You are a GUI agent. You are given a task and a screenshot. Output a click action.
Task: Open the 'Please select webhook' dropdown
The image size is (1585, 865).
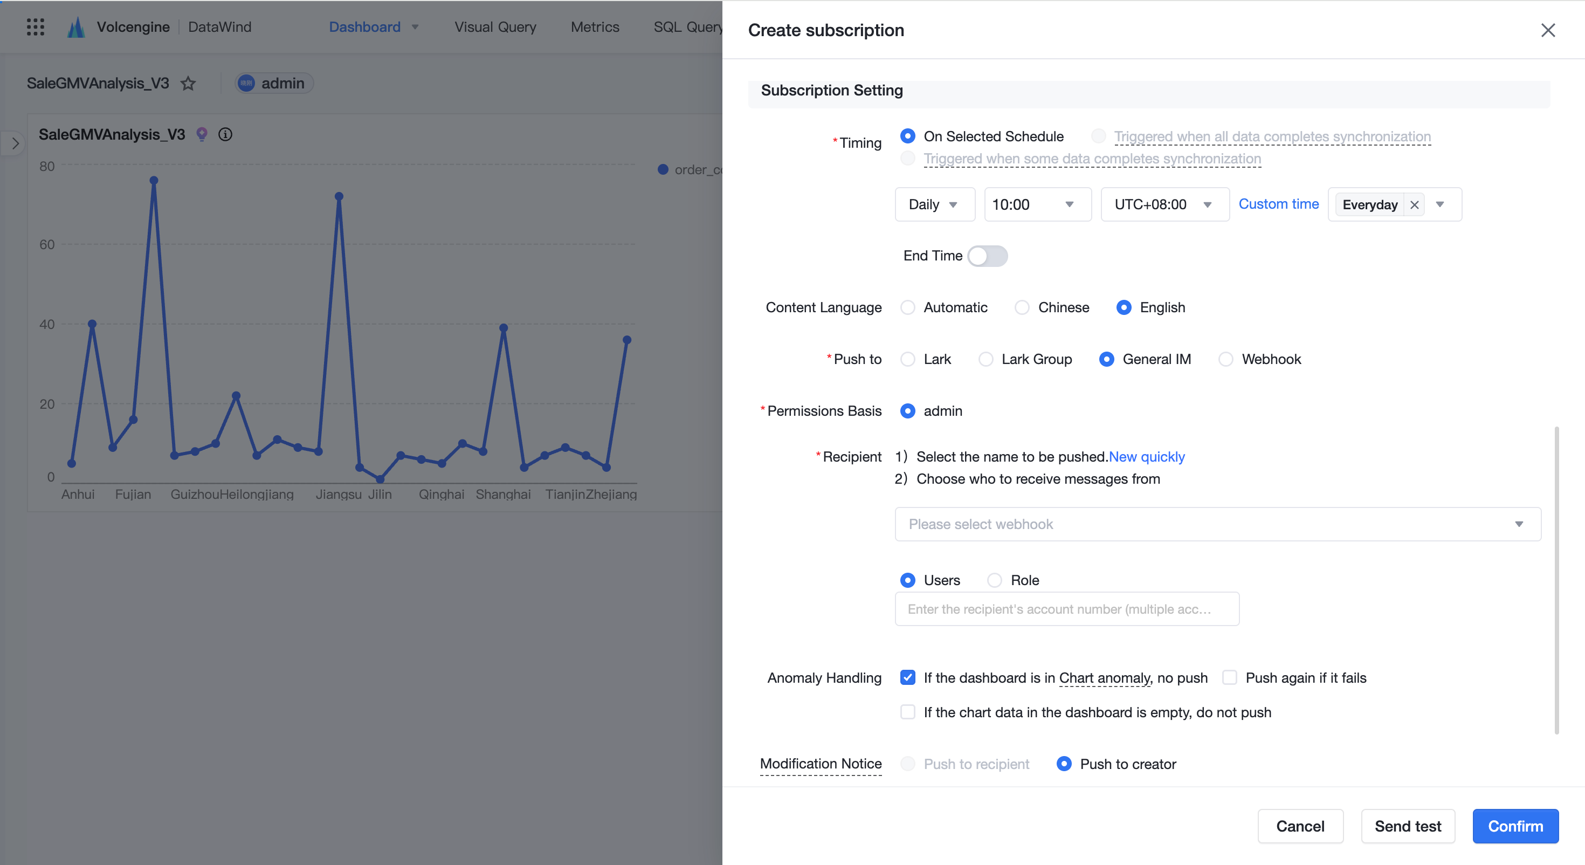[1218, 524]
